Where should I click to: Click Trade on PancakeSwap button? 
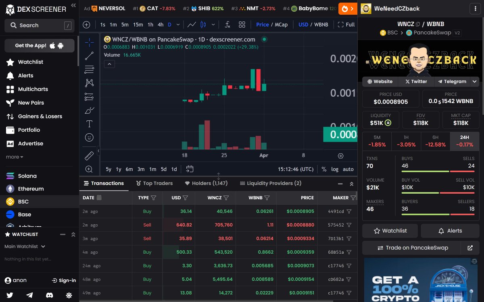click(x=411, y=248)
